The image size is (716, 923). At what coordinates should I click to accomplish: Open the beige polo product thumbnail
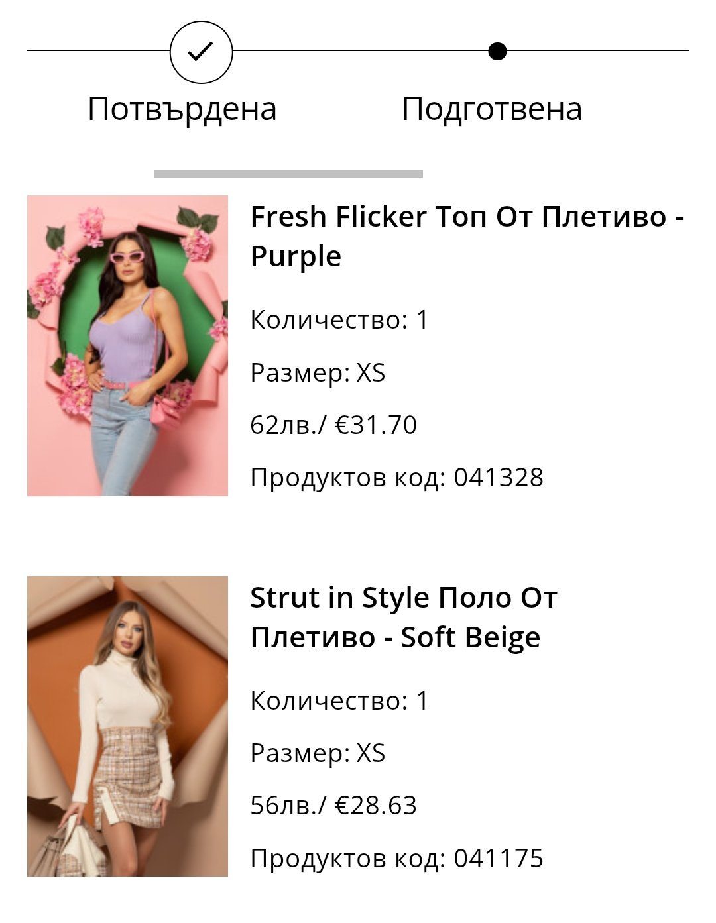coord(127,726)
